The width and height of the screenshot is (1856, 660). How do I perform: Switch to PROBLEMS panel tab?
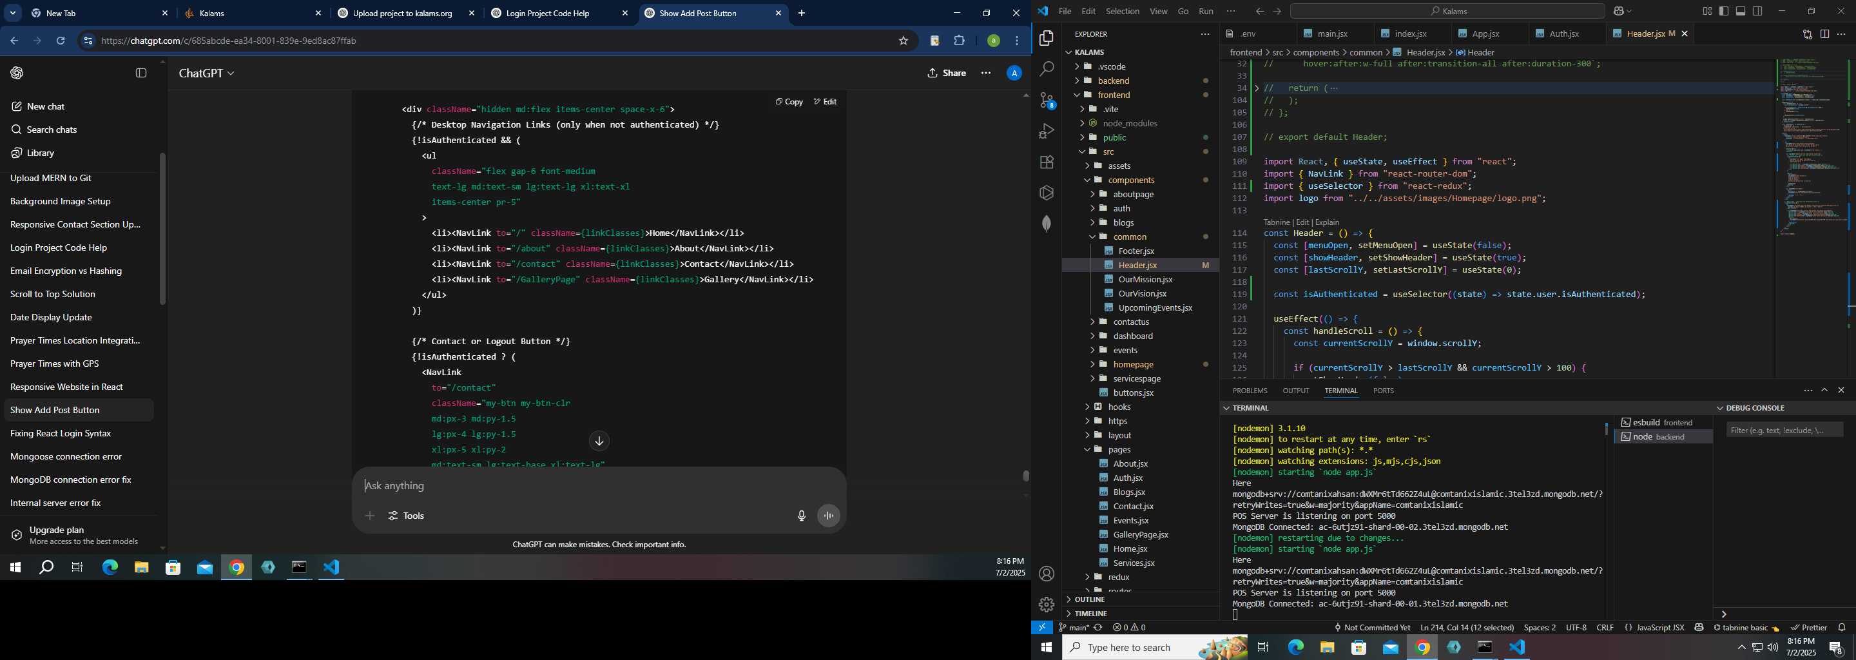pos(1250,391)
